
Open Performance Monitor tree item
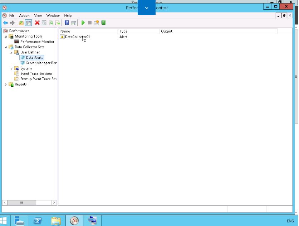click(37, 42)
